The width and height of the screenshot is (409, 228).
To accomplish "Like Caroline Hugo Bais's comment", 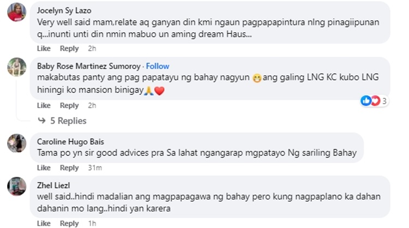I will (x=44, y=168).
